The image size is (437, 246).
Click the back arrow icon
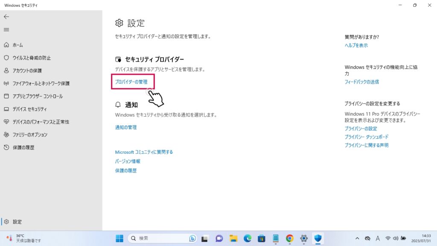6,17
